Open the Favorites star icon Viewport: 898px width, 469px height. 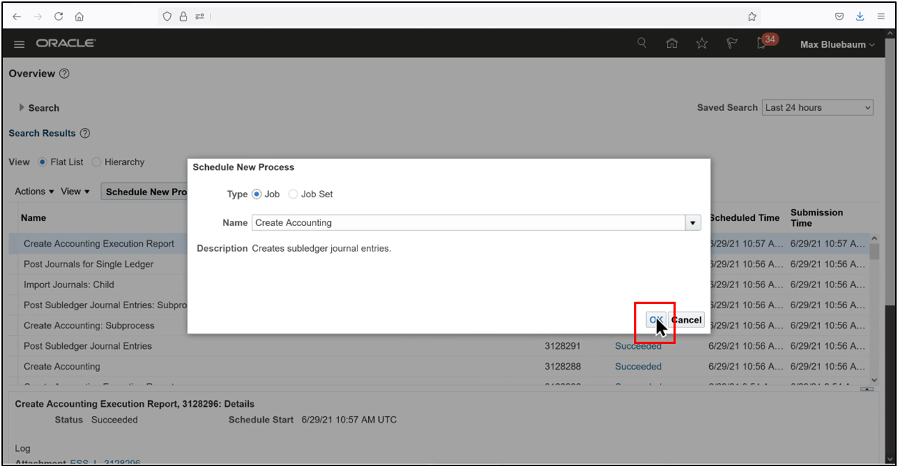click(x=701, y=43)
